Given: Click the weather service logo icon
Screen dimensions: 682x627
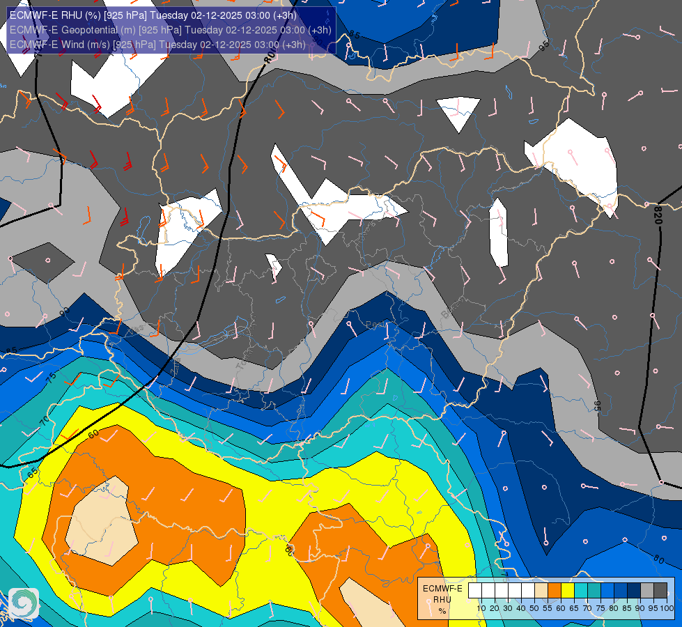Looking at the screenshot, I should coord(24,603).
